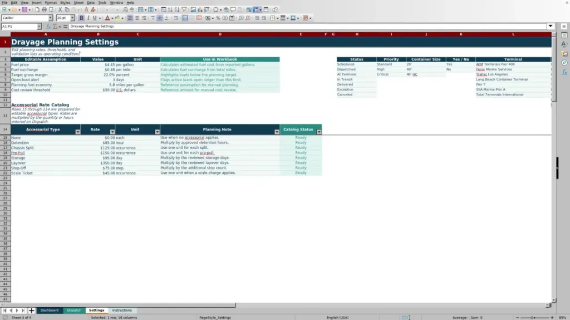Toggle Italic formatting
Image resolution: width=570 pixels, height=320 pixels.
[x=88, y=18]
